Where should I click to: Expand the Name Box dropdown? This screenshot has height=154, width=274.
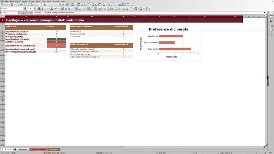pyautogui.click(x=19, y=13)
